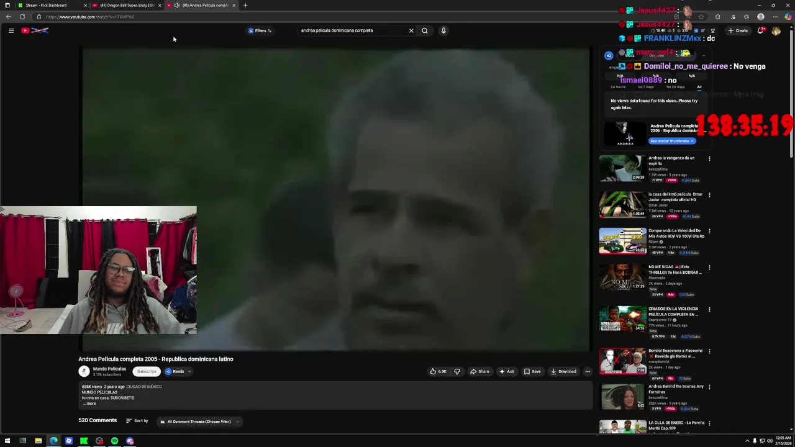Go back in browser history
795x447 pixels.
pyautogui.click(x=9, y=17)
